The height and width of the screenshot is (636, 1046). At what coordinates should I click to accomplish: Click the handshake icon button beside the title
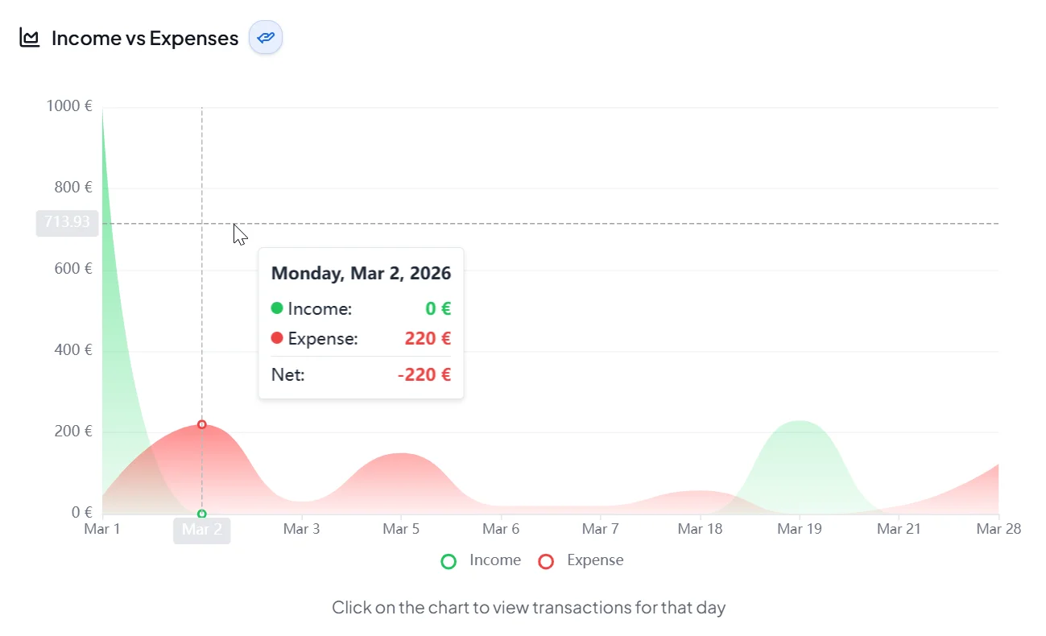point(266,38)
